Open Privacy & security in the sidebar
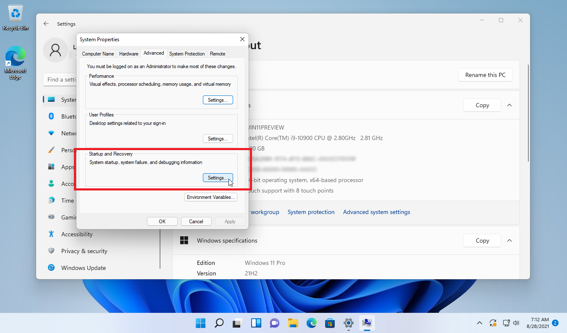Image resolution: width=567 pixels, height=333 pixels. pos(84,251)
